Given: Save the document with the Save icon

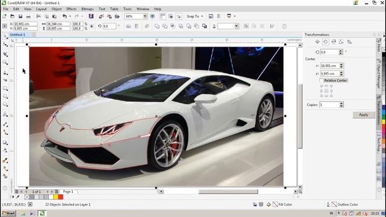Looking at the screenshot, I should click(x=21, y=16).
